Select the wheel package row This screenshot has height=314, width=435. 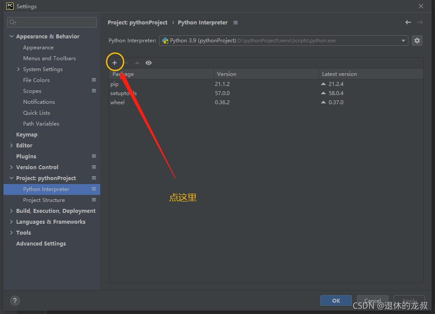tap(266, 102)
